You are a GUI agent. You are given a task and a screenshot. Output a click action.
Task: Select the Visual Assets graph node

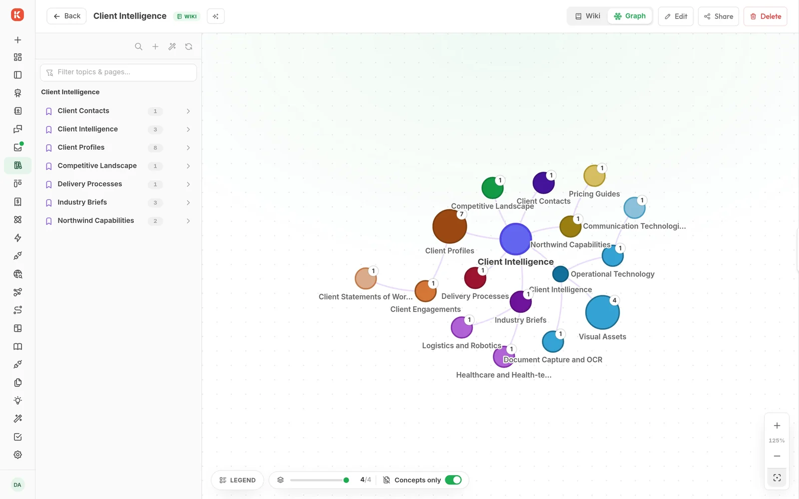coord(602,313)
